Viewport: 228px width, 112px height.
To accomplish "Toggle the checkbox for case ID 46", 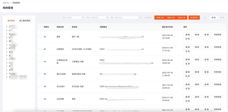I will tap(40, 74).
